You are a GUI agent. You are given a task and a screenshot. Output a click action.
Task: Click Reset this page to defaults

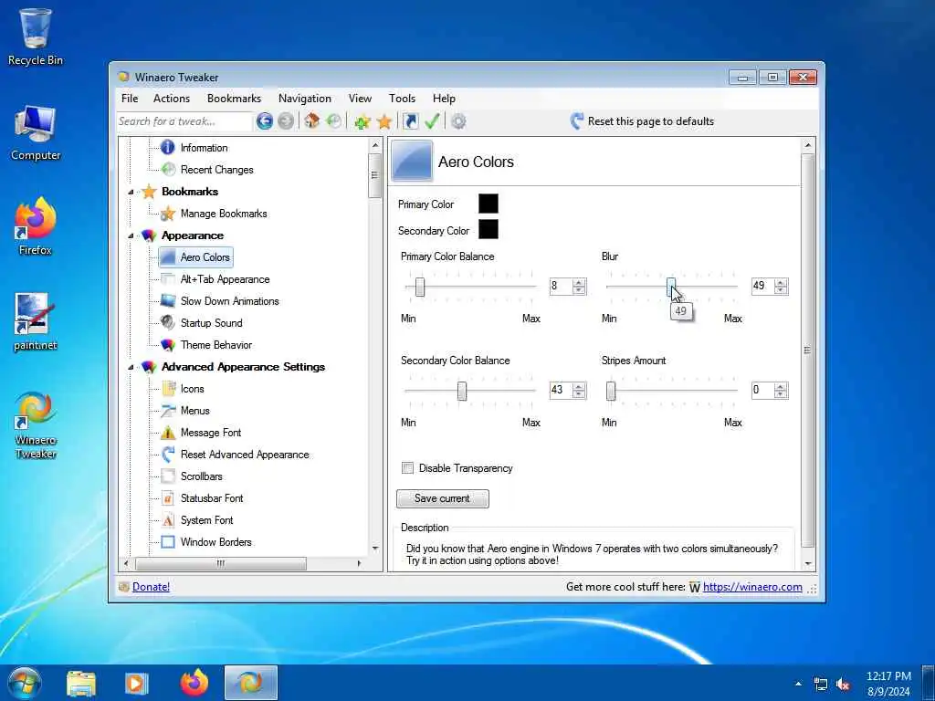pyautogui.click(x=642, y=121)
